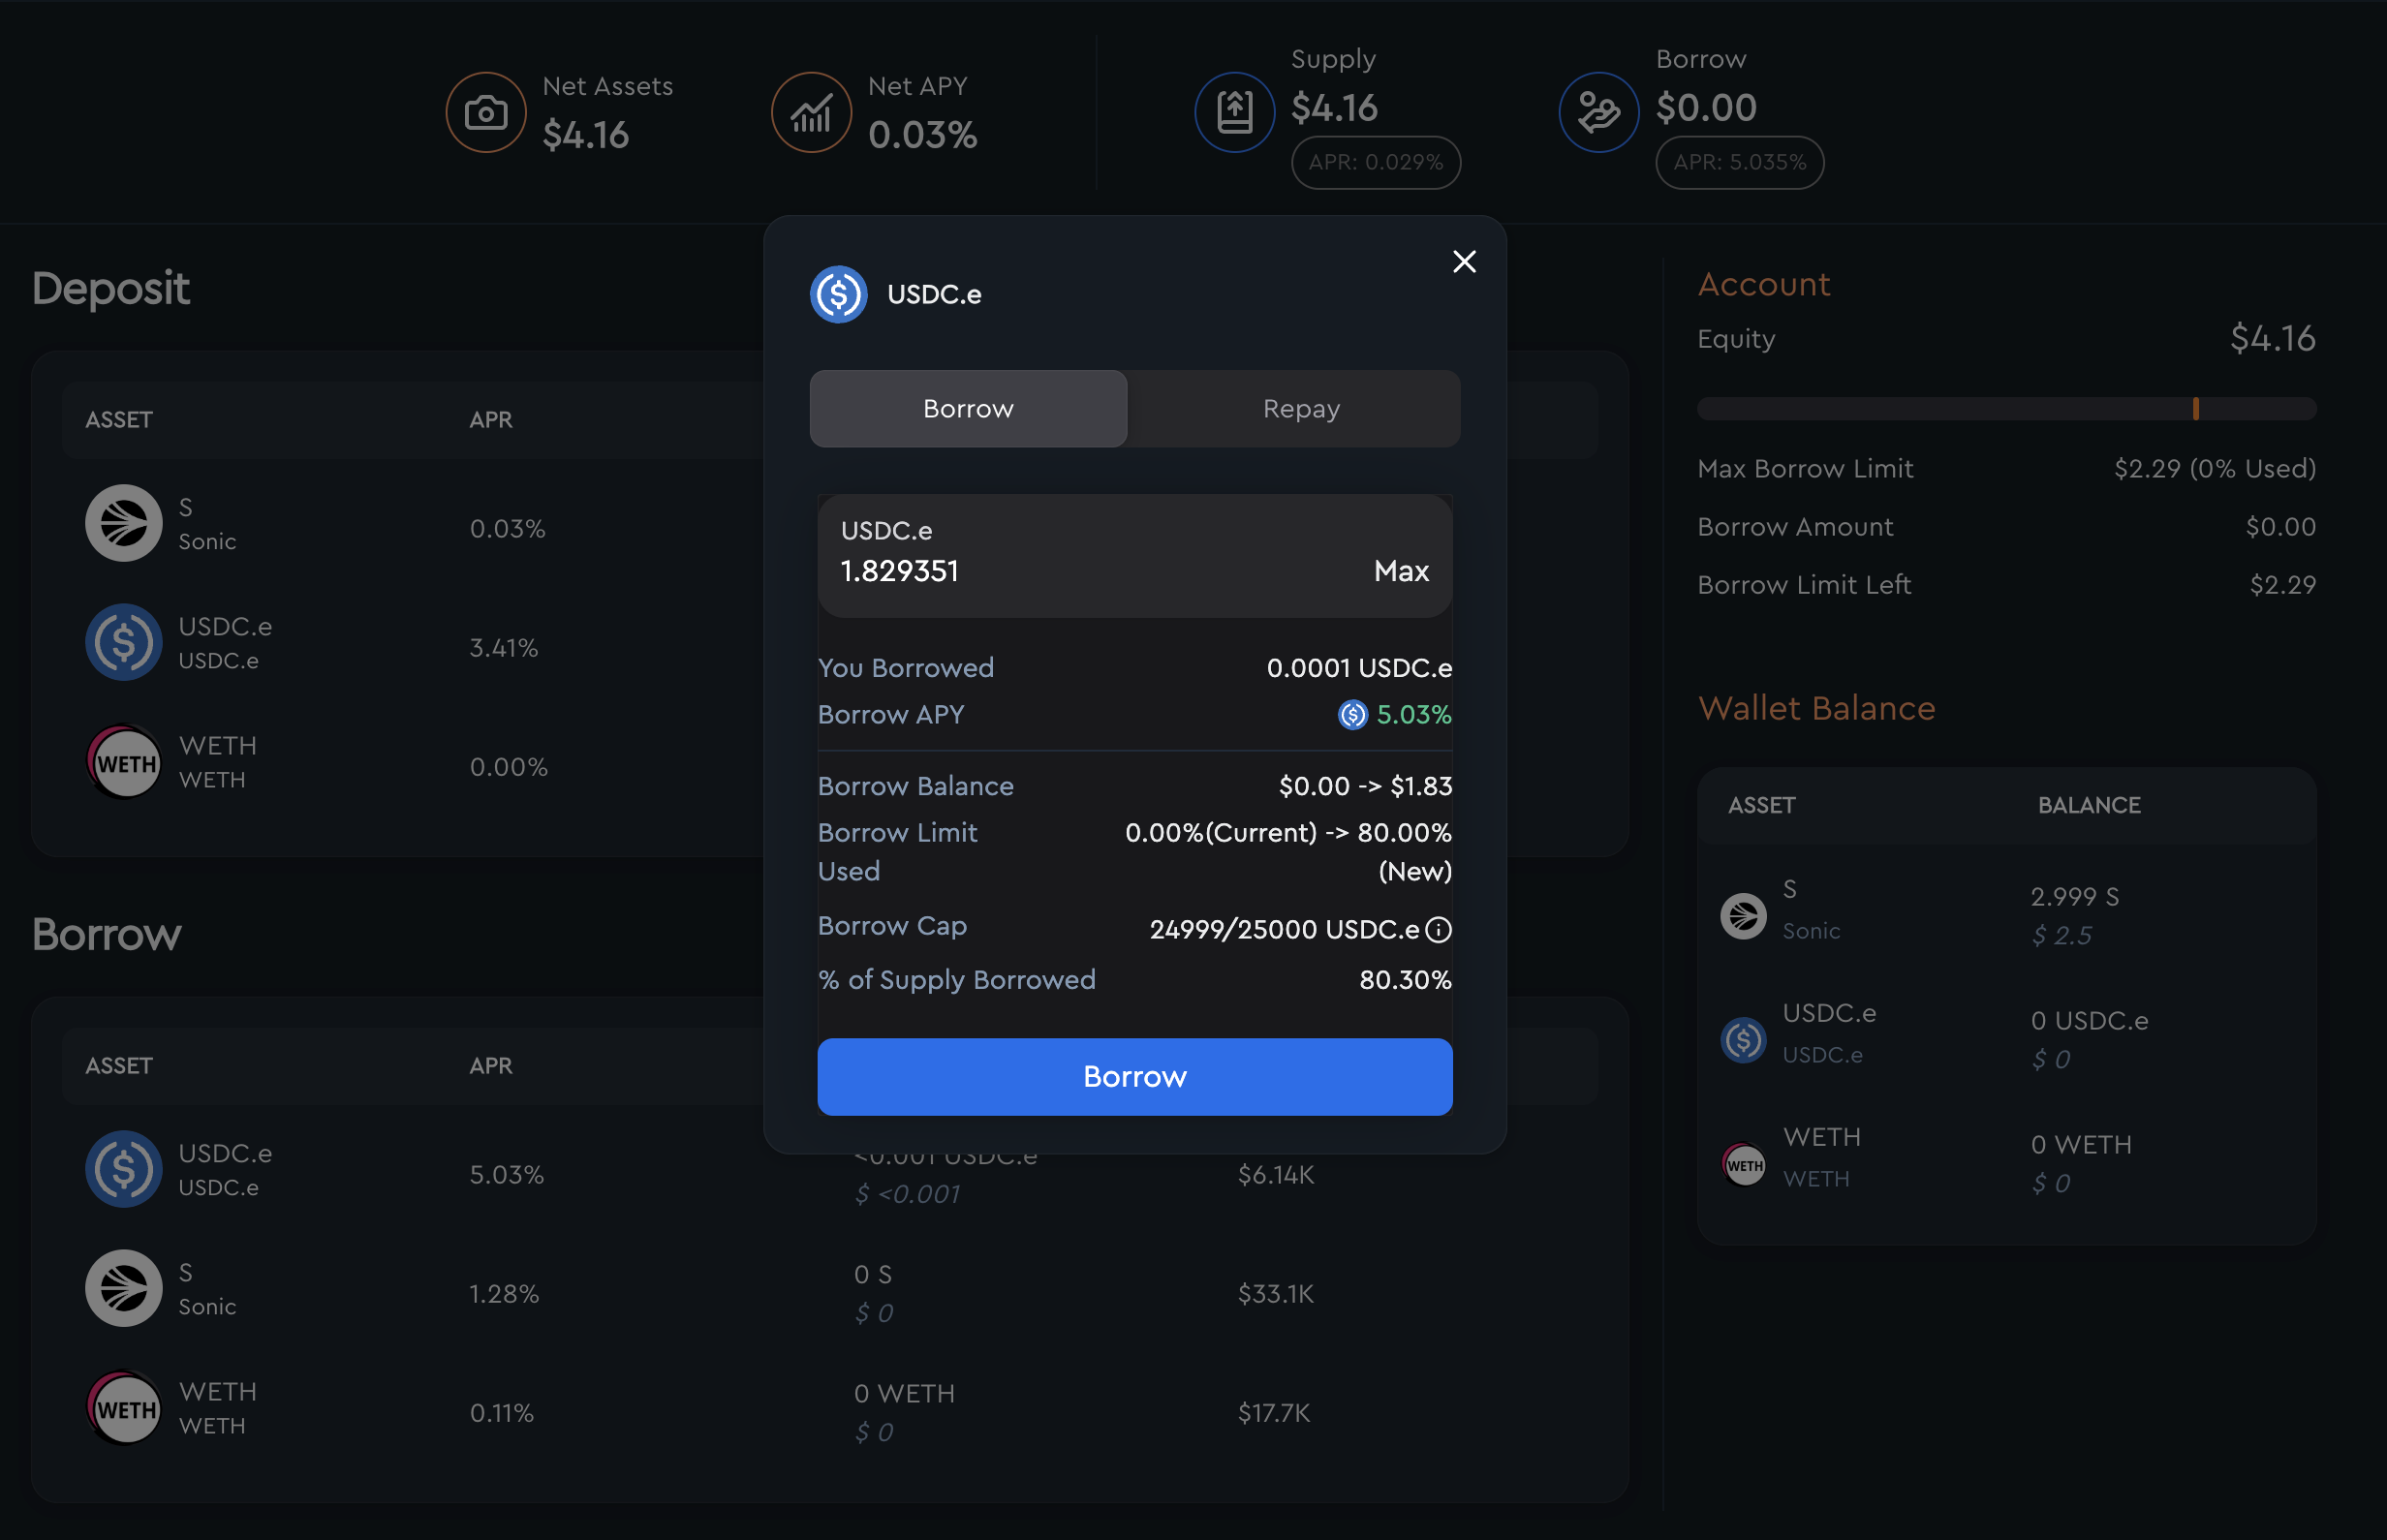Click the Borrow hand-coins icon
2387x1540 pixels.
tap(1598, 112)
